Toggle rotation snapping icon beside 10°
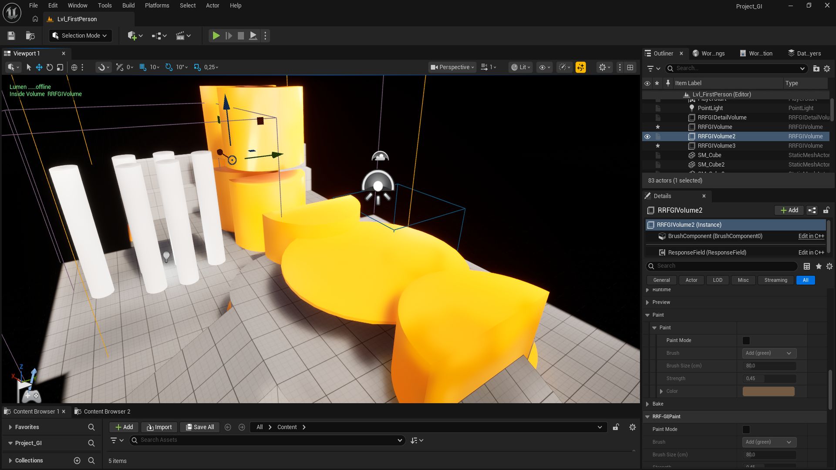The width and height of the screenshot is (836, 470). (x=169, y=67)
